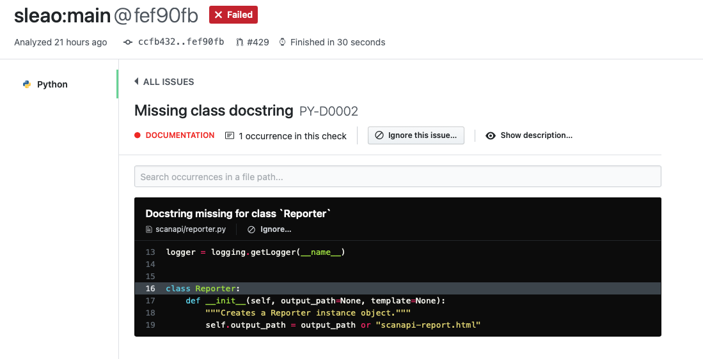The image size is (703, 359).
Task: Click the Missing class docstring heading
Action: coord(214,111)
